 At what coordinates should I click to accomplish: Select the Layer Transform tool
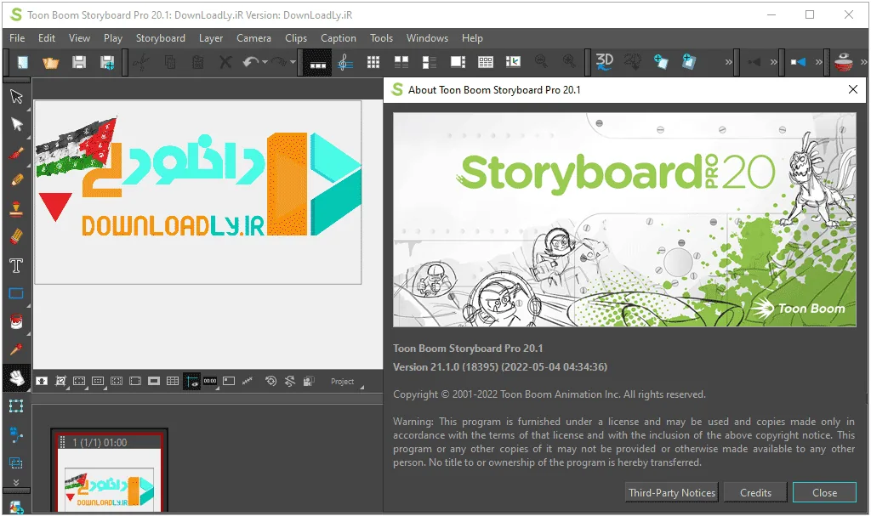click(x=17, y=406)
